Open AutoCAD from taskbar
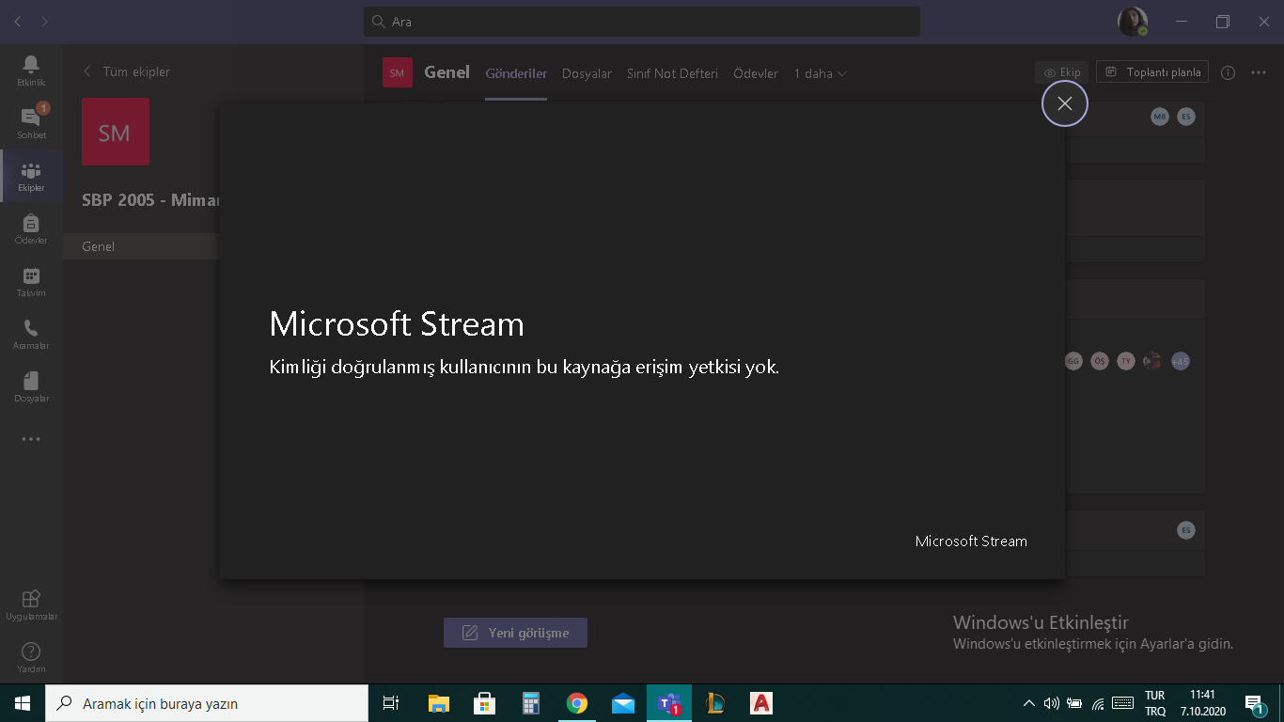 point(761,703)
